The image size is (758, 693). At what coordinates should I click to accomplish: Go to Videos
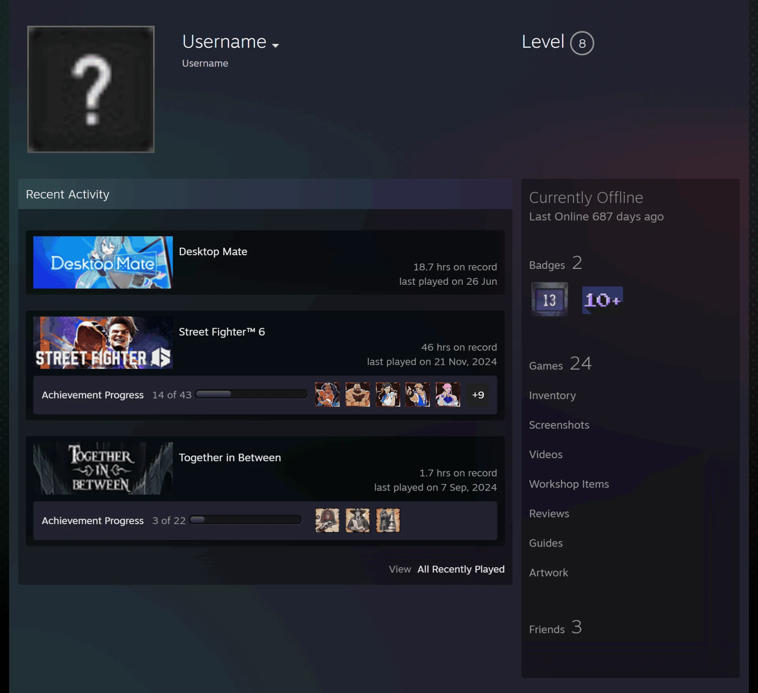[x=546, y=454]
